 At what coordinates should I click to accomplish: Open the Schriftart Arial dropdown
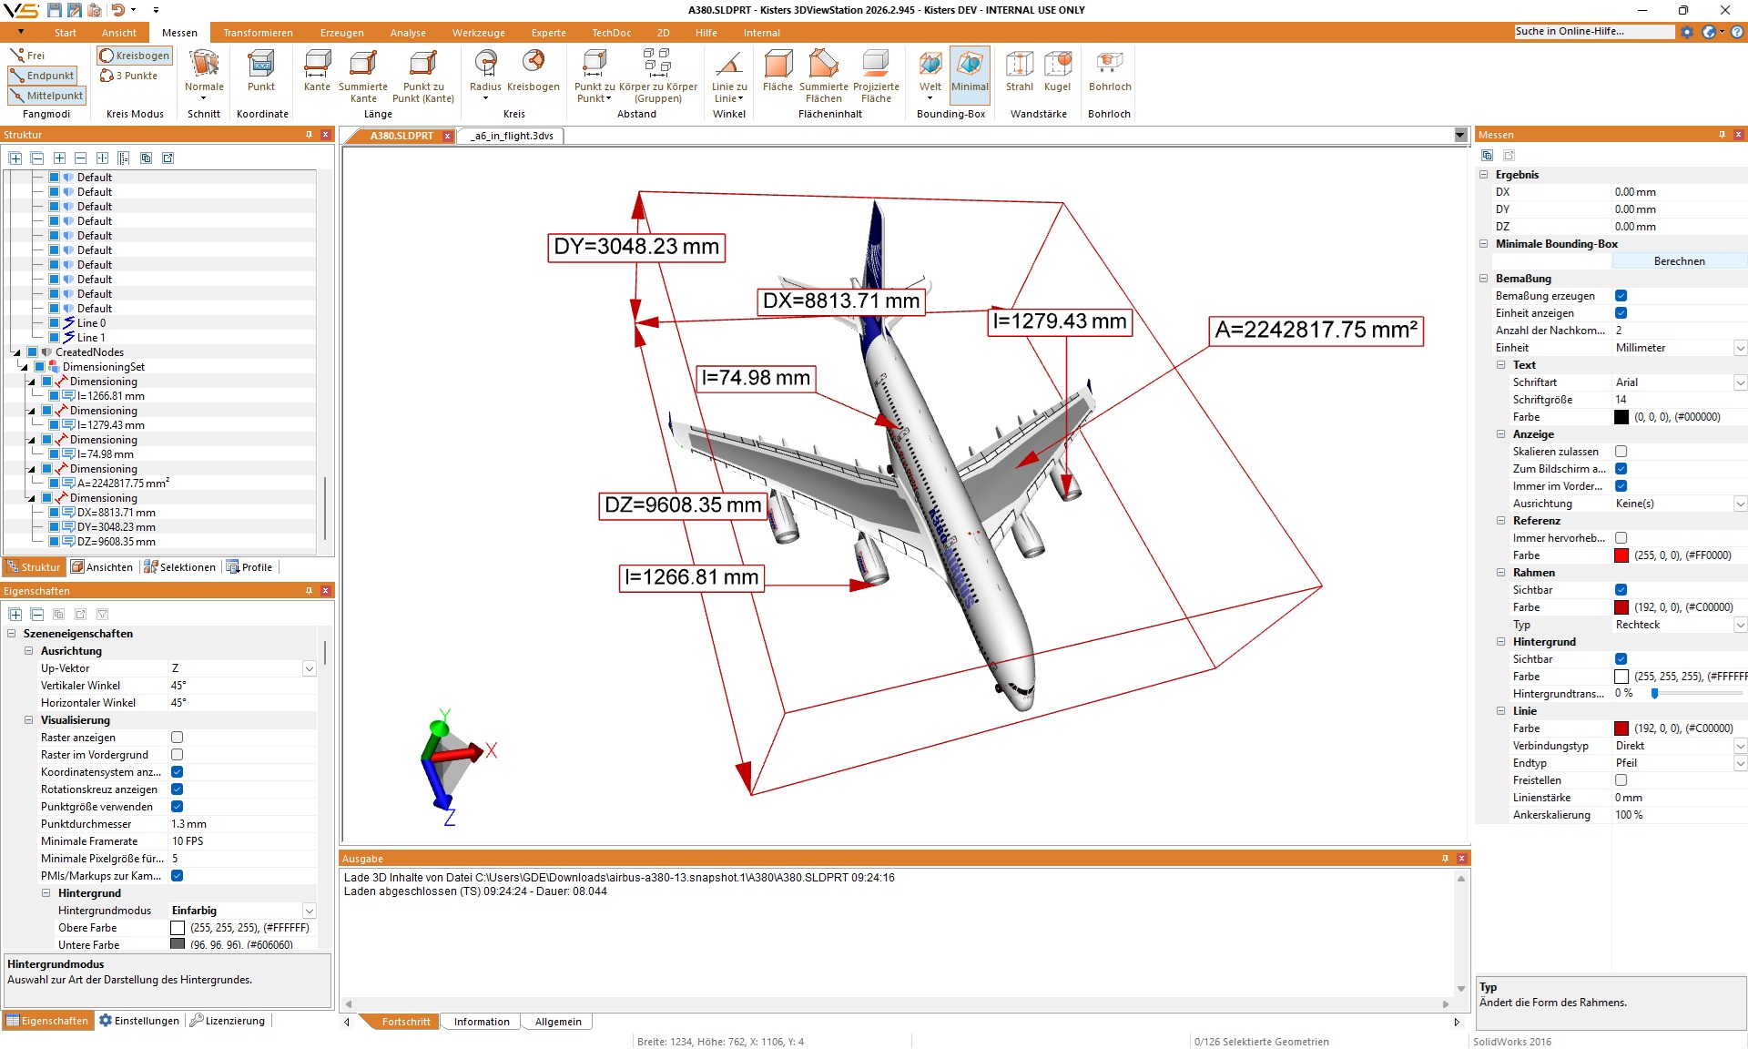[1740, 382]
